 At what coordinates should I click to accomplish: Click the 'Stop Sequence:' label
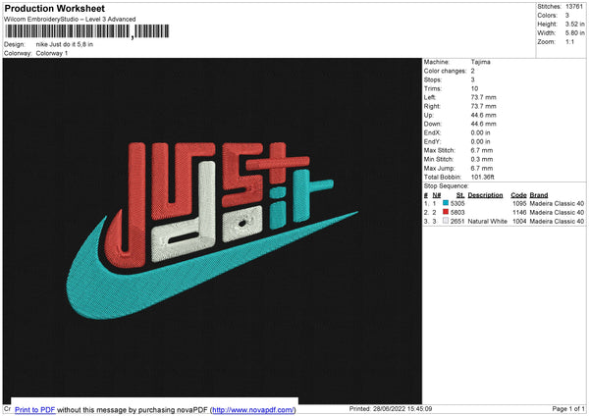tap(447, 186)
